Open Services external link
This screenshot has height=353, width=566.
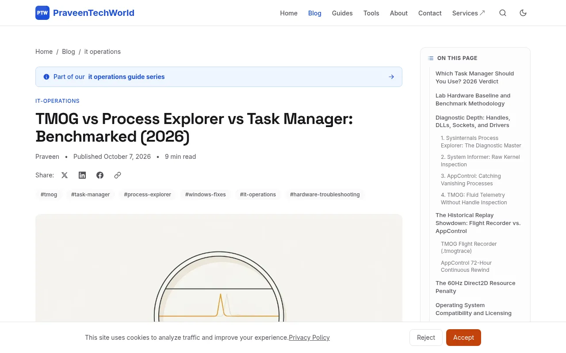(469, 13)
